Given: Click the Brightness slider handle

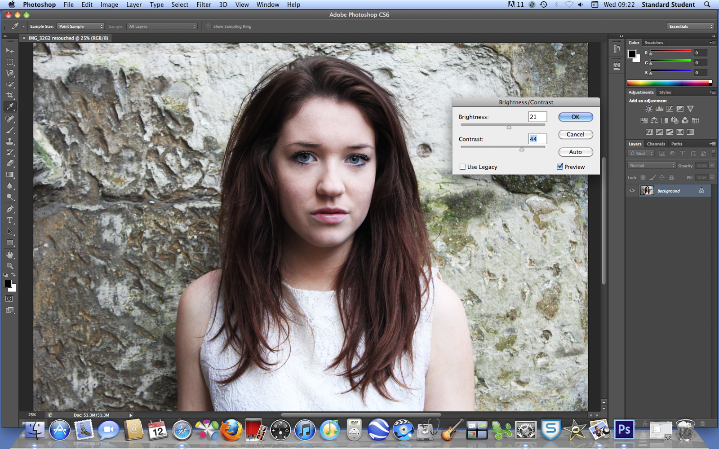Looking at the screenshot, I should 509,127.
